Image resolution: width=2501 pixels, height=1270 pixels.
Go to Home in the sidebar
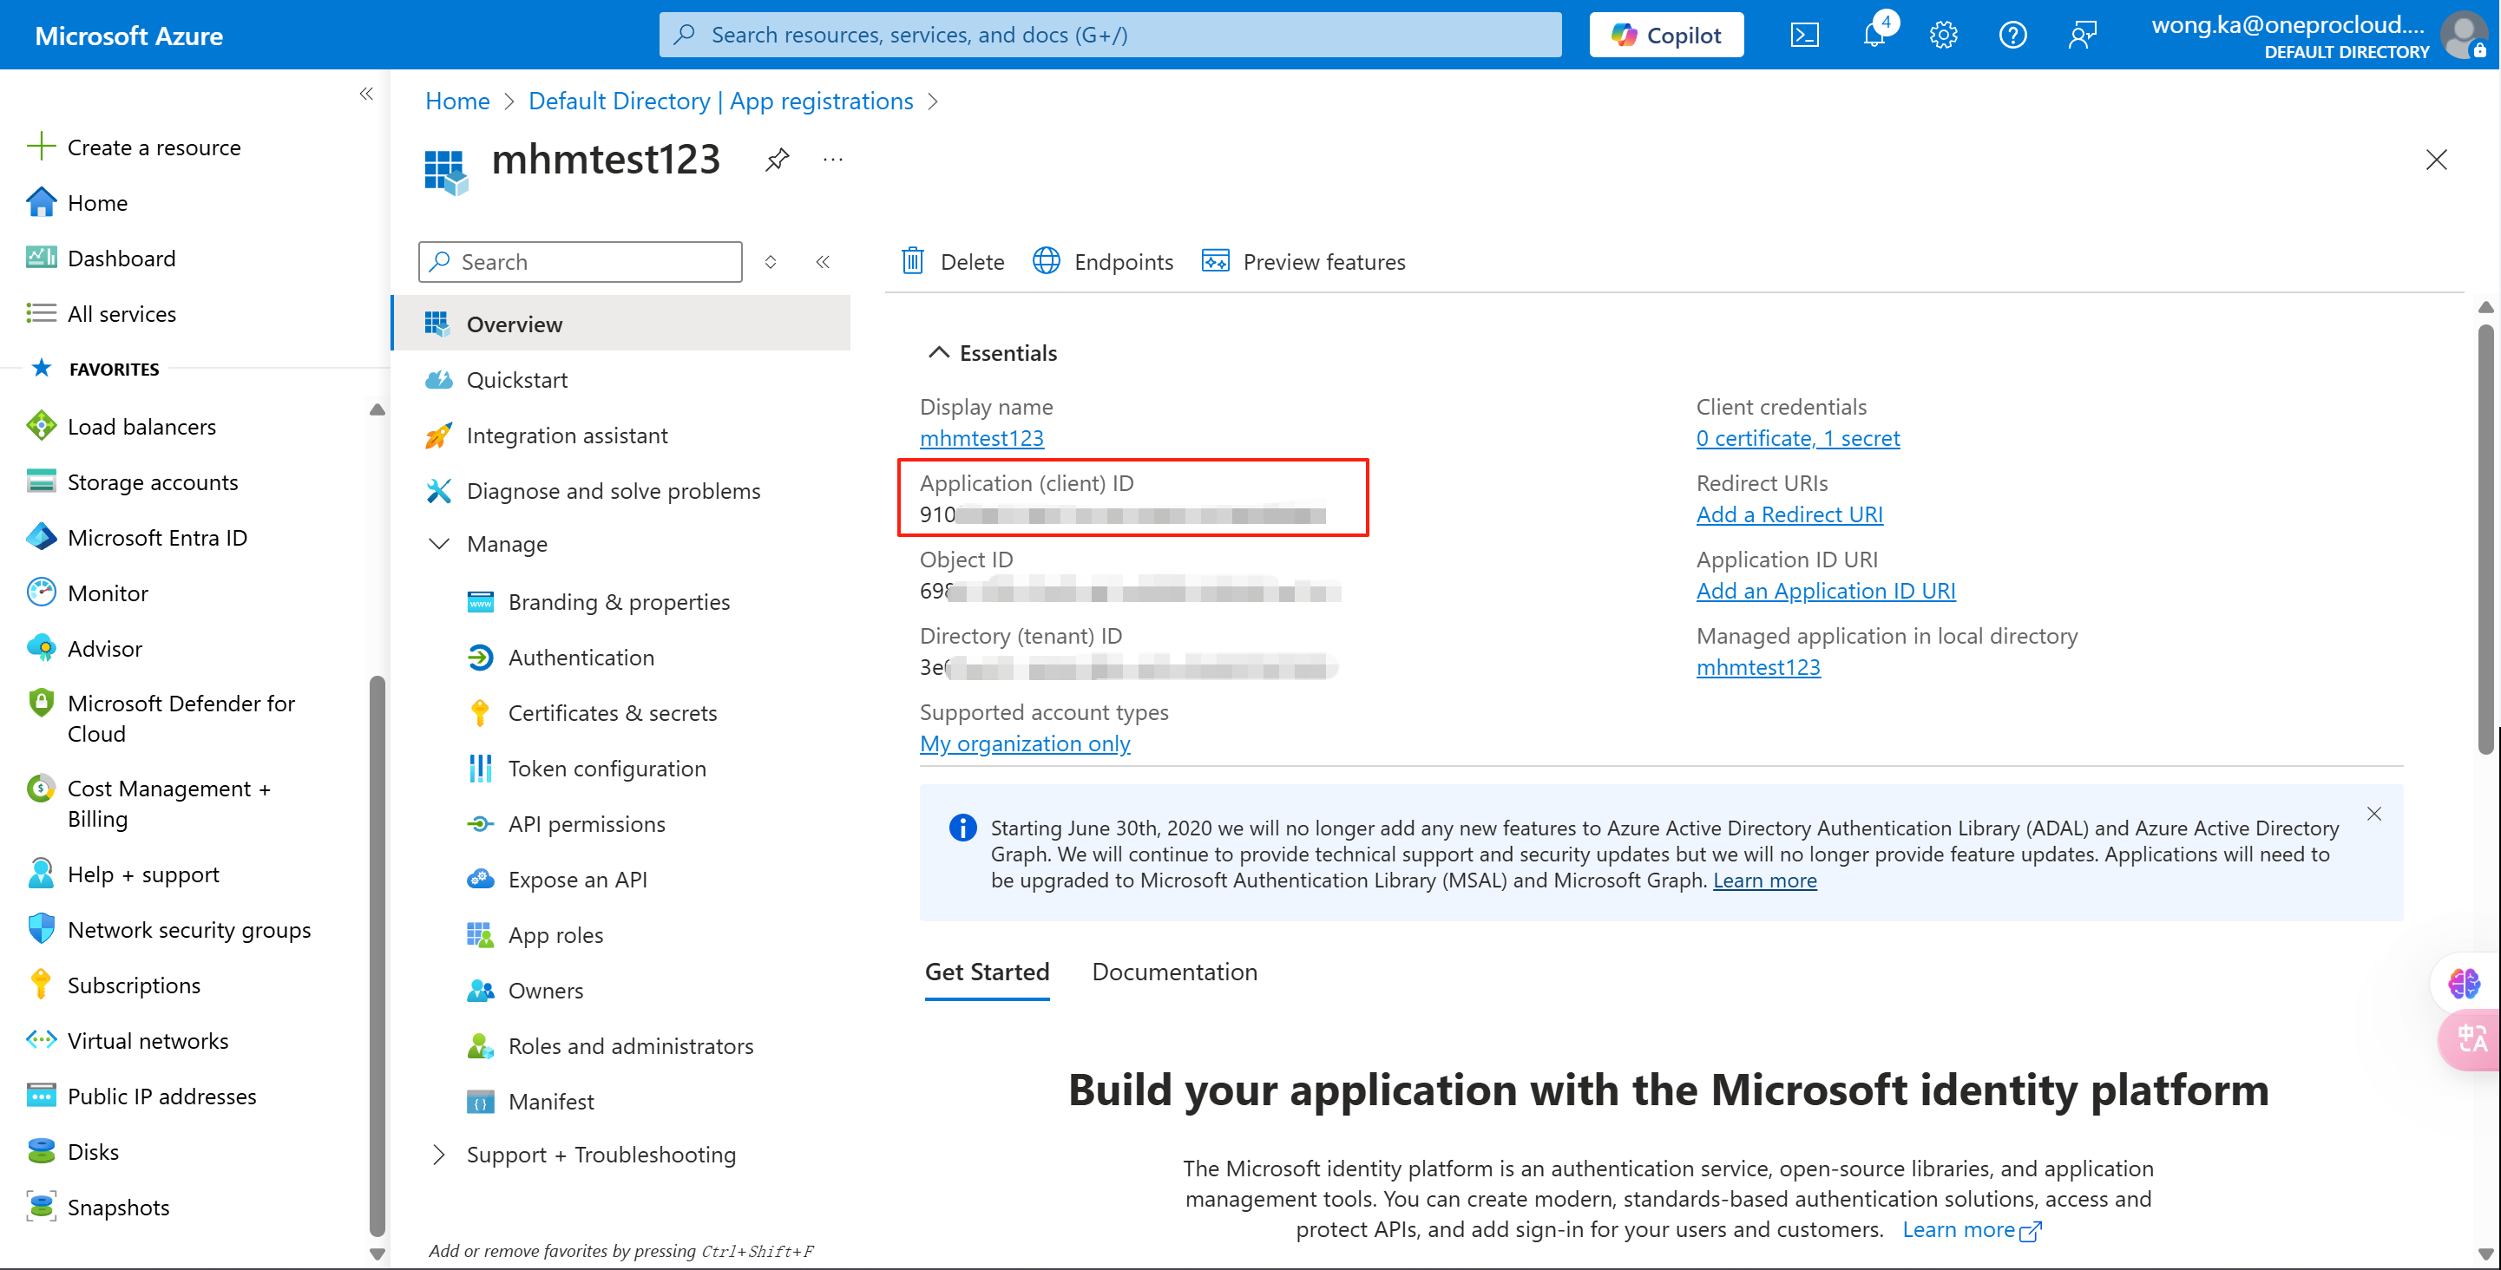pos(78,203)
